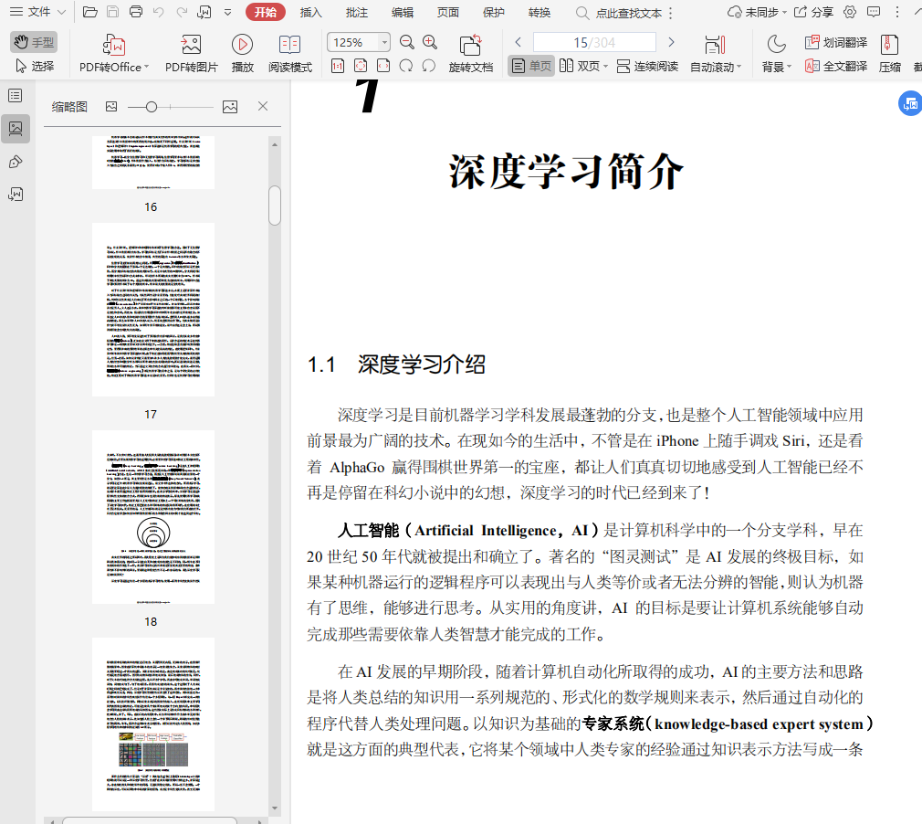922x824 pixels.
Task: Select the page 18 thumbnail
Action: 152,517
